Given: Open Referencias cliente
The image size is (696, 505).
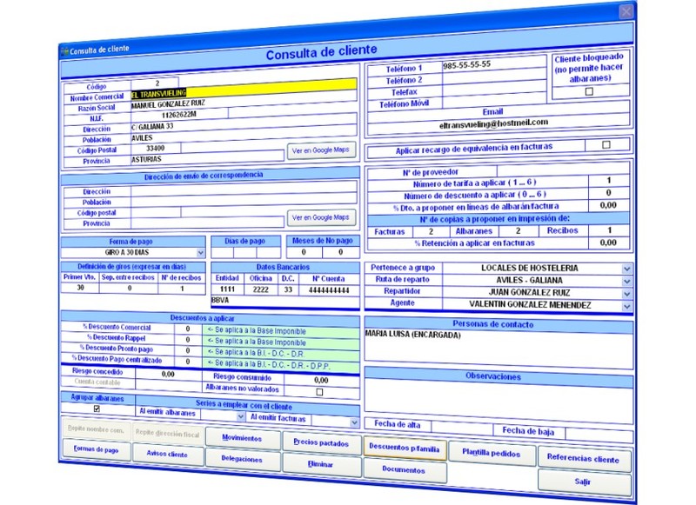Looking at the screenshot, I should 583,458.
